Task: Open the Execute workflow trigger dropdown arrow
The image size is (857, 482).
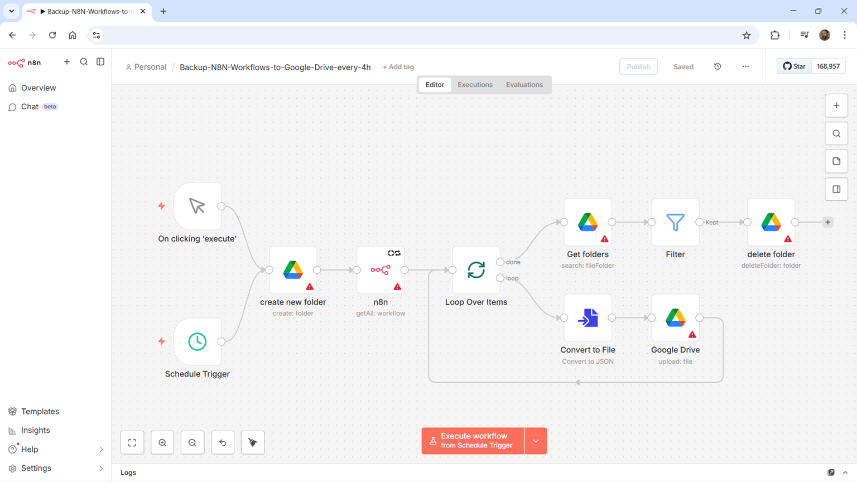Action: [536, 441]
